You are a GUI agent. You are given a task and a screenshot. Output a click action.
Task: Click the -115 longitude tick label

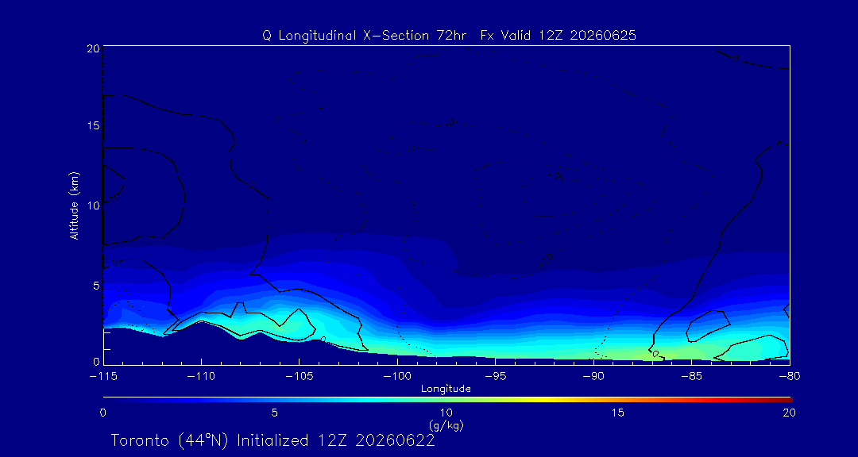102,377
